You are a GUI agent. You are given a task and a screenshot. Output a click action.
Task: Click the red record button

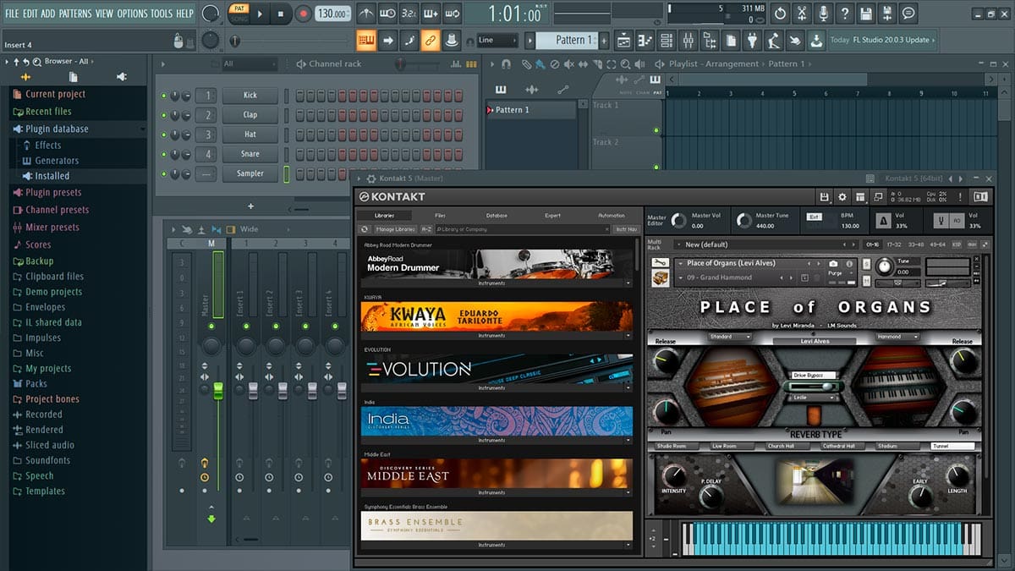[x=303, y=14]
